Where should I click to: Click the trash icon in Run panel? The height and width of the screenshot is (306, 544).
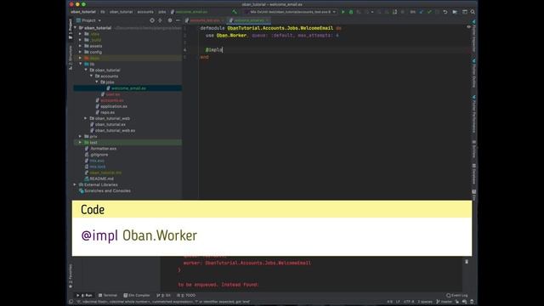[467, 262]
